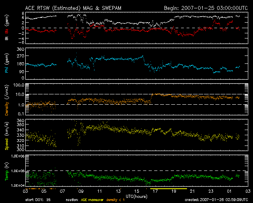Viewport: 253px width, 203px height.
Task: Click the "1.0E+05" tick on the Temp axis
Action: (18, 171)
